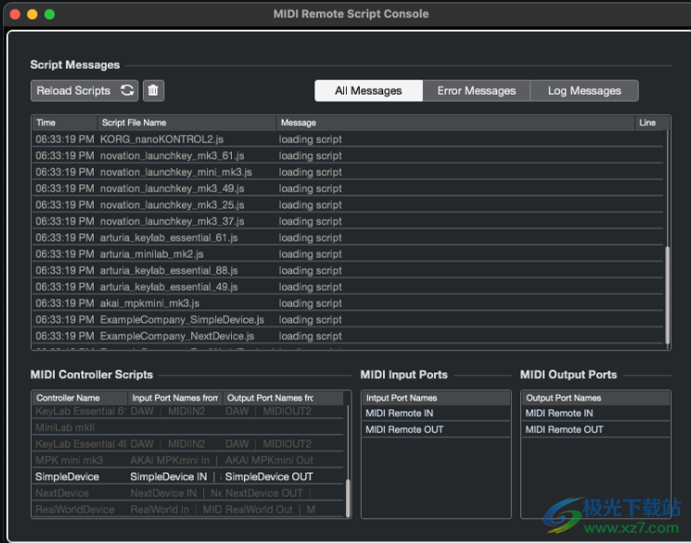Select the novation_launchkey_mk3_49.js row
Image resolution: width=691 pixels, height=543 pixels.
click(x=348, y=188)
